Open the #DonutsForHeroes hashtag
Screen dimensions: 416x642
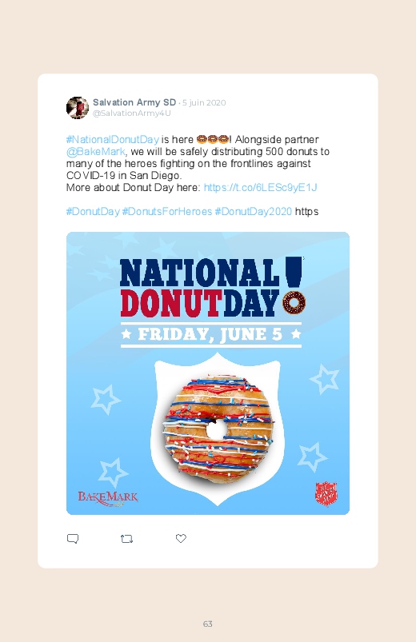pos(167,211)
